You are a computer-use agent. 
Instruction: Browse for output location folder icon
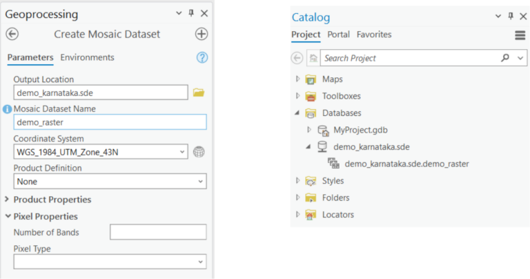(x=199, y=93)
